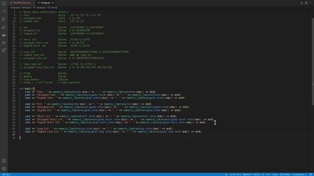The width and height of the screenshot is (314, 176).
Task: Change the UTF-8 encoding status item
Action: coord(256,175)
